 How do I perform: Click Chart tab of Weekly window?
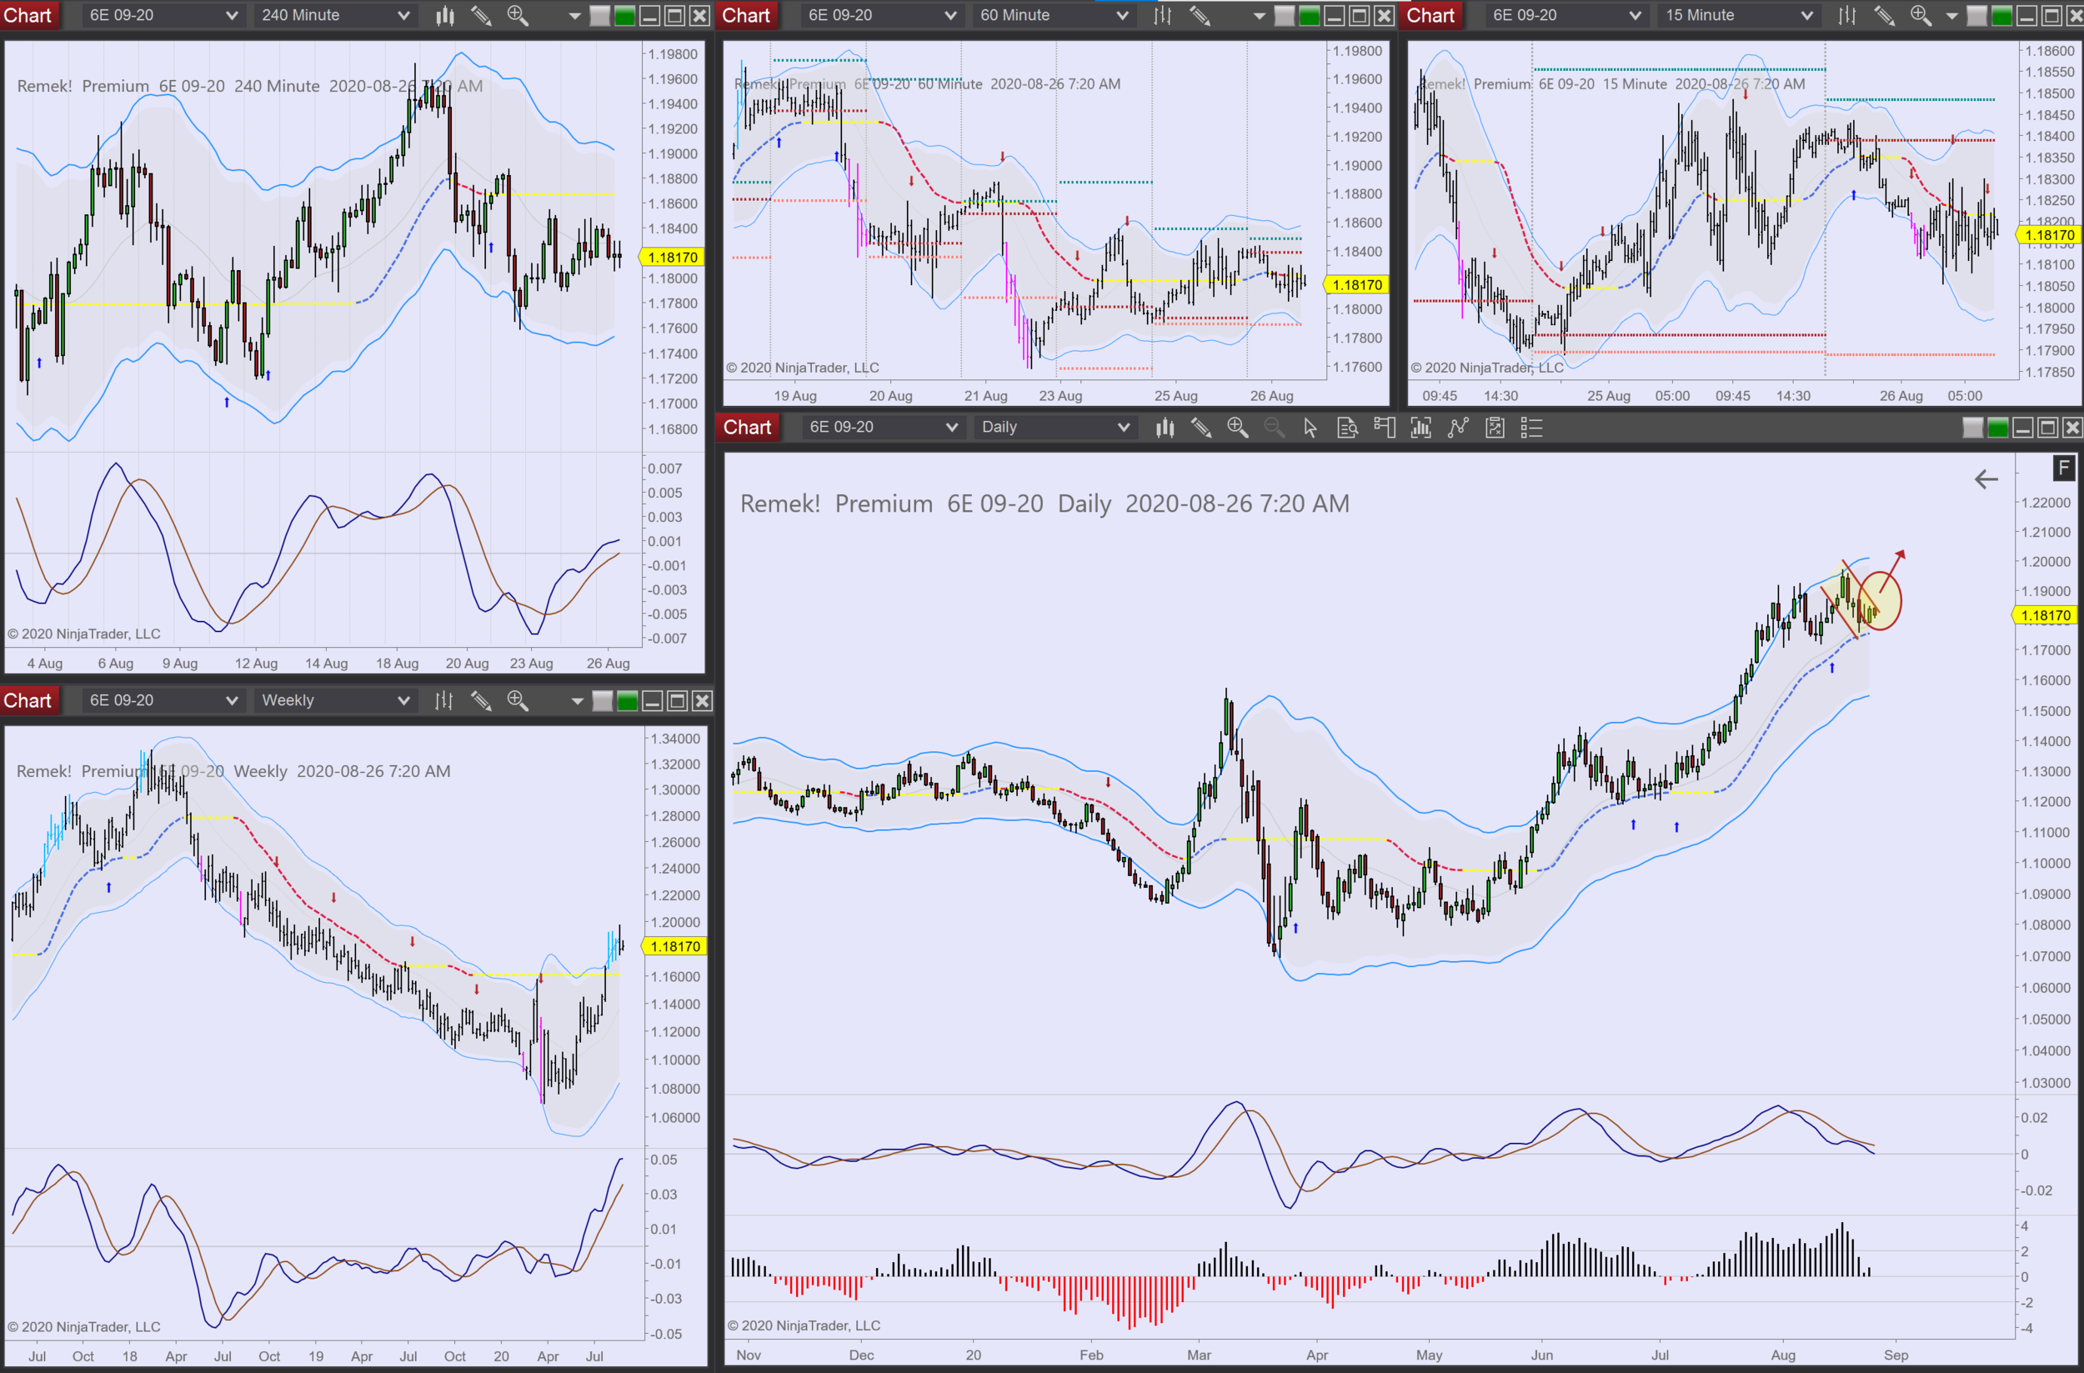pyautogui.click(x=28, y=700)
